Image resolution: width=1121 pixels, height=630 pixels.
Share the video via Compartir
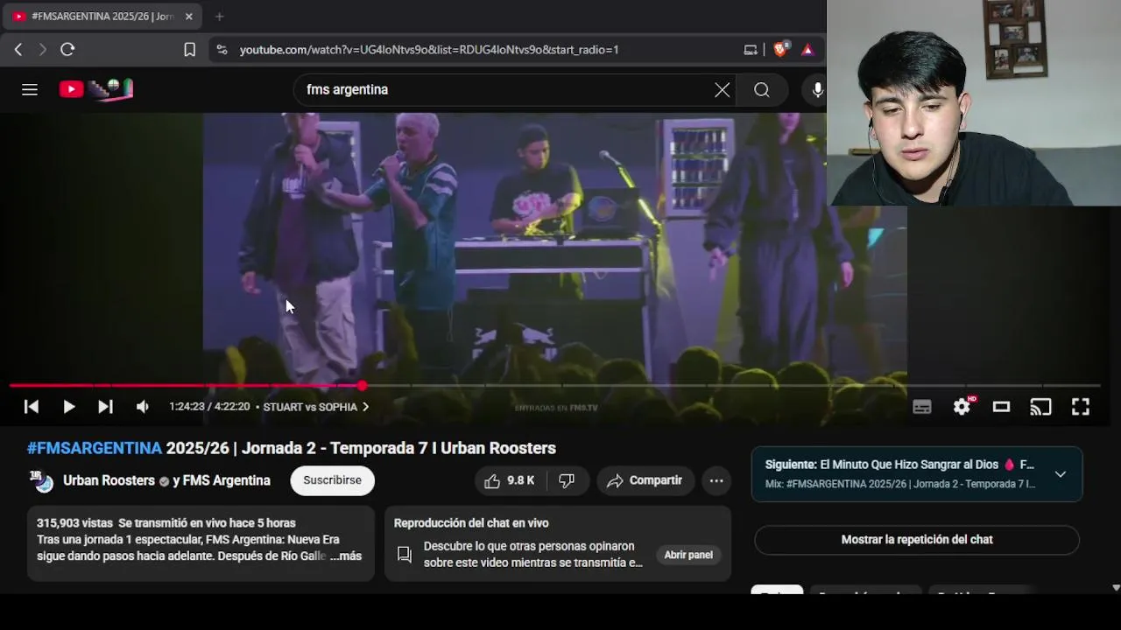coord(645,480)
